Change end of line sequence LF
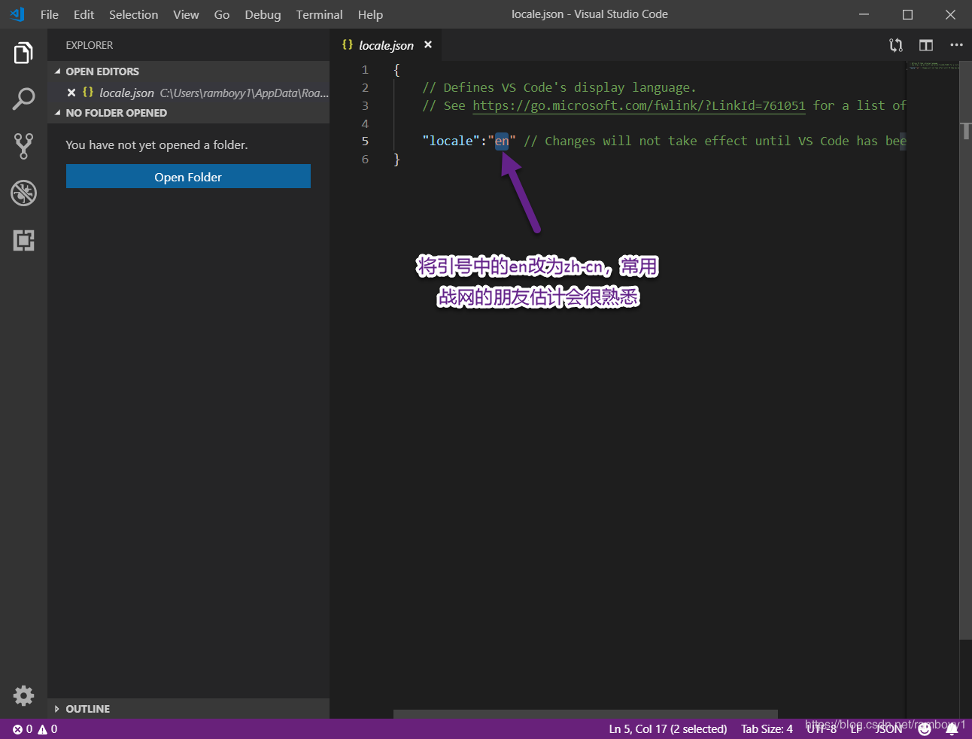972x739 pixels. pos(856,729)
